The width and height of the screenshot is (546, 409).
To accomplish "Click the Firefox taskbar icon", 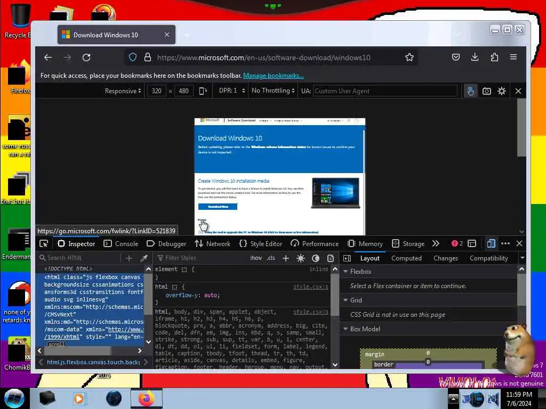I will (147, 398).
